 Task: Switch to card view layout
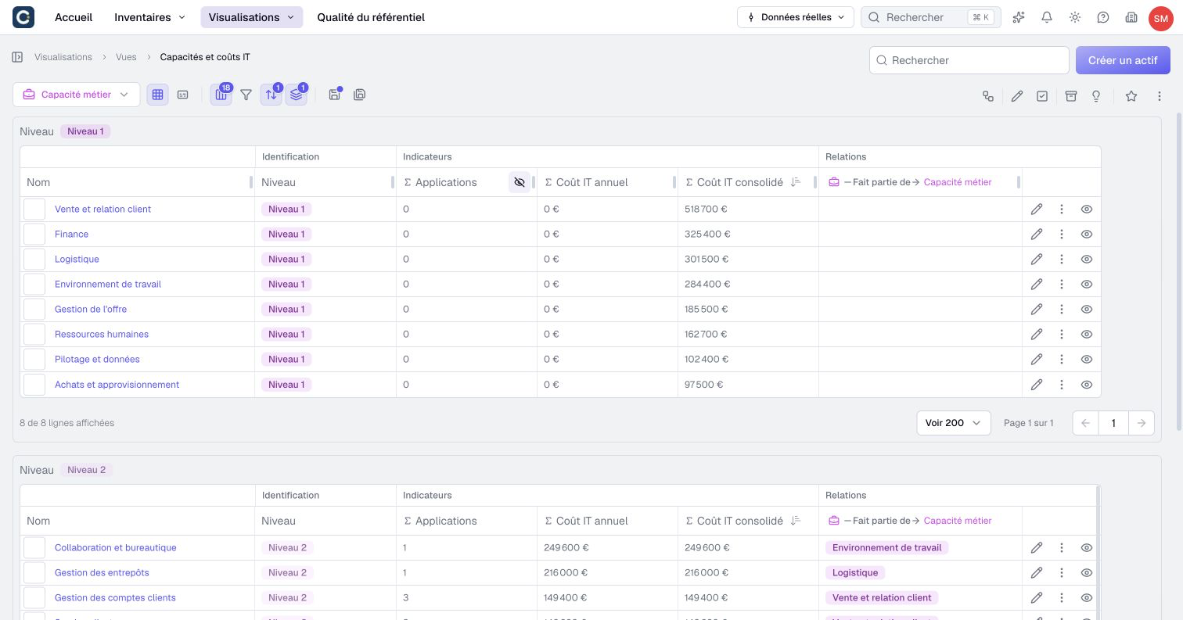tap(183, 95)
